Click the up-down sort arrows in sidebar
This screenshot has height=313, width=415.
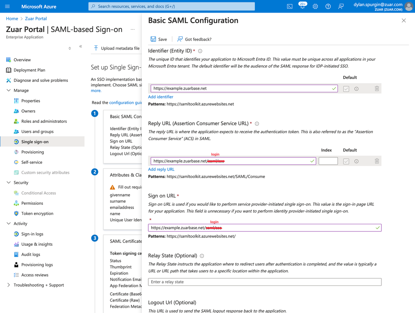pyautogui.click(x=70, y=48)
